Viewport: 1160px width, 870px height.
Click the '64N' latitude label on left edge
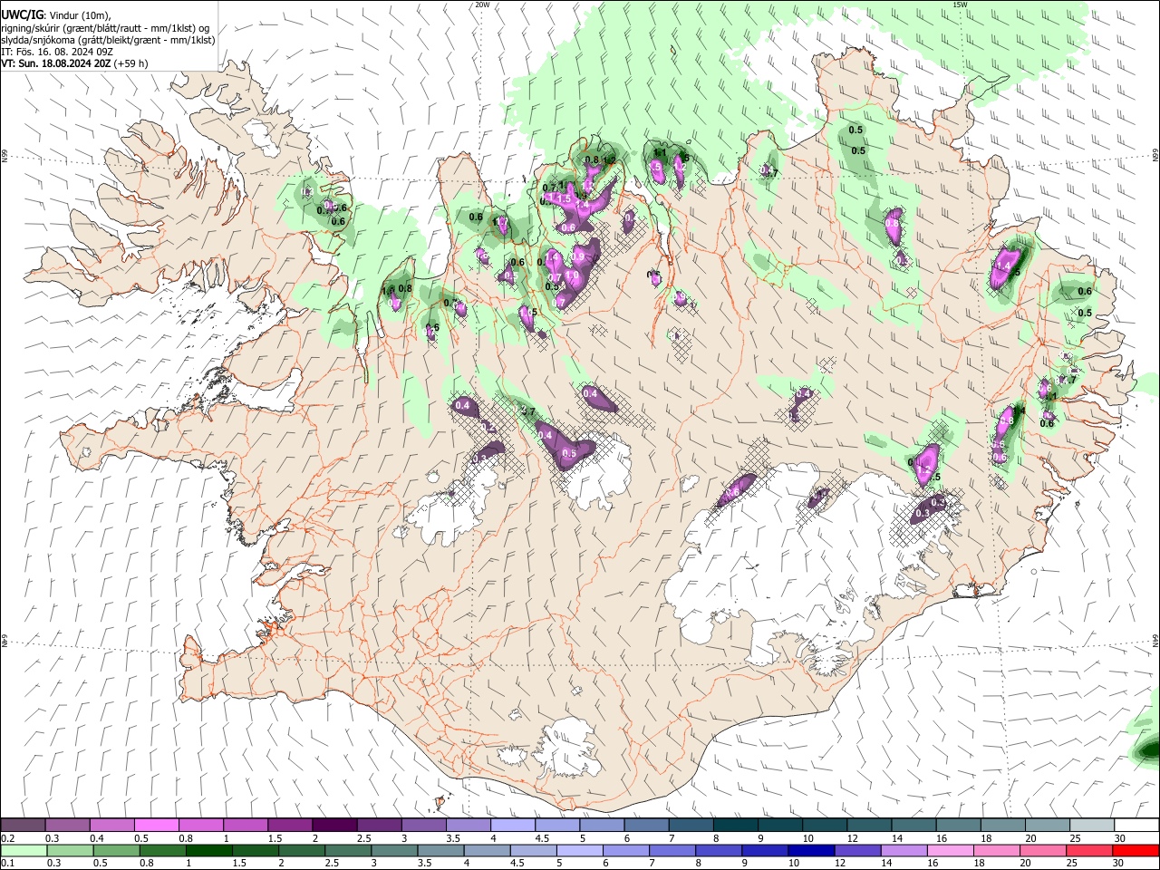pyautogui.click(x=5, y=640)
